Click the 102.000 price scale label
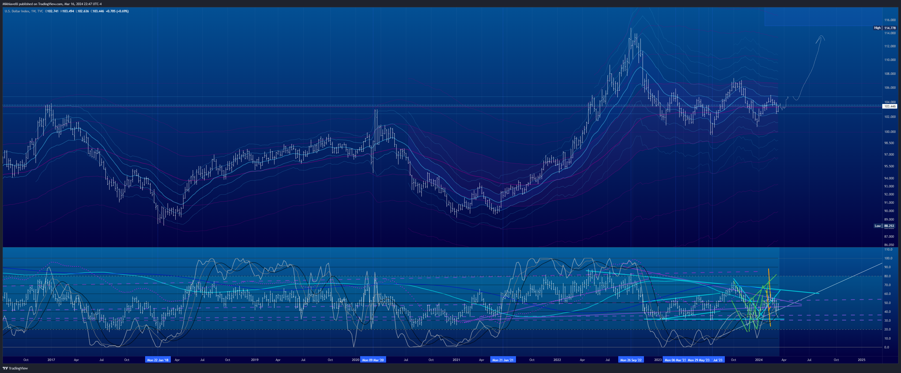This screenshot has height=373, width=901. click(x=890, y=117)
